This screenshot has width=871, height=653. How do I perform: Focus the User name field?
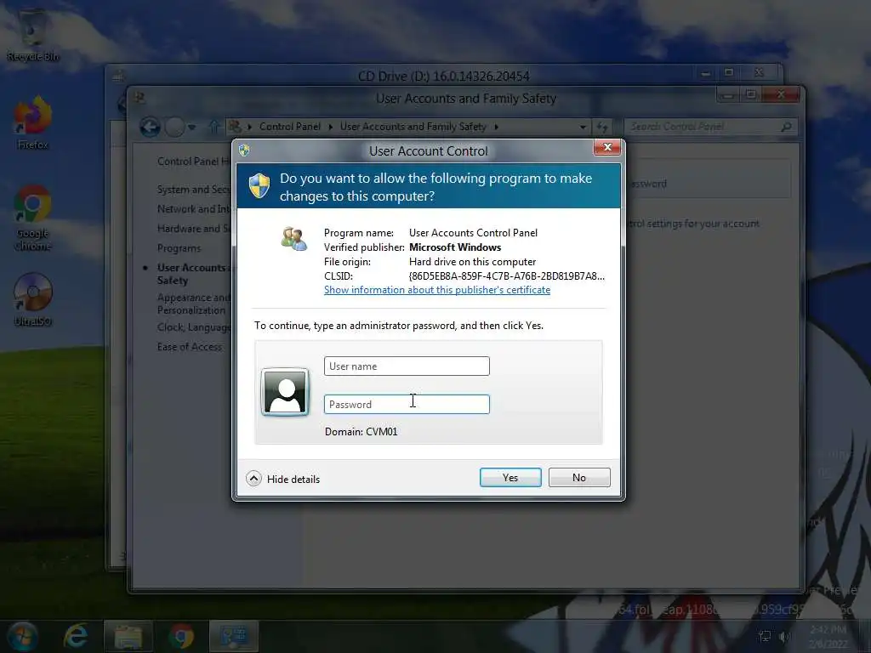407,366
